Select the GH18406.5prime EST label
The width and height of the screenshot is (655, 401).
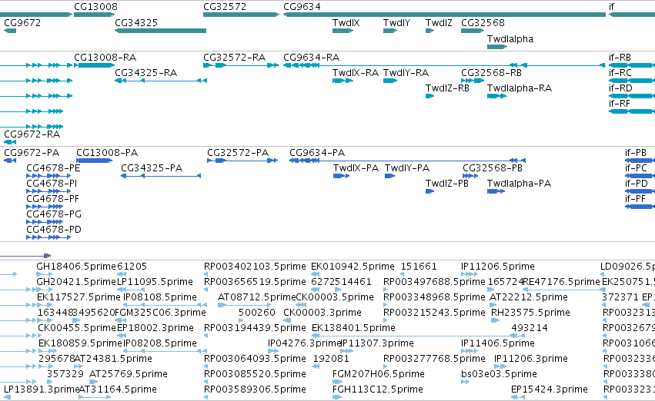76,267
